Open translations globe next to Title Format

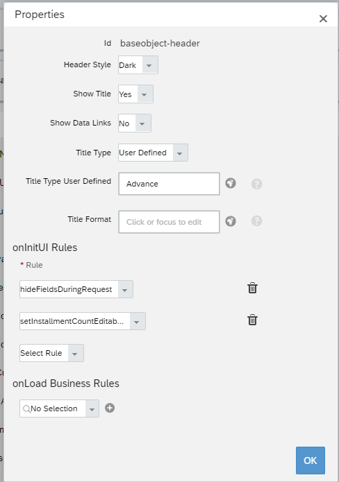(x=231, y=221)
